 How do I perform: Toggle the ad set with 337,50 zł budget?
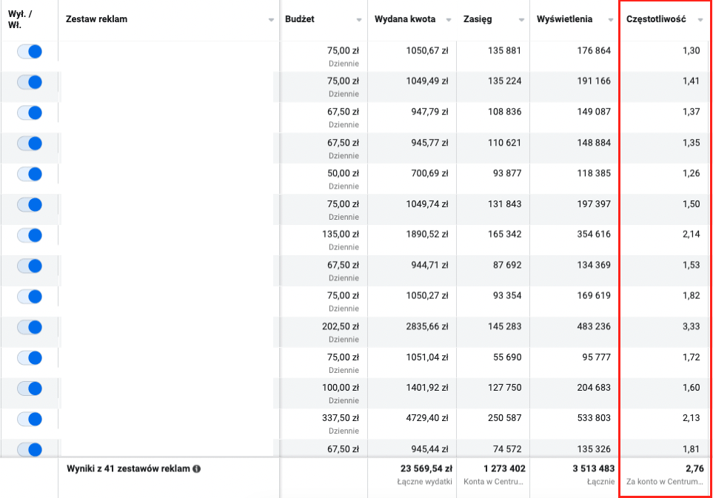click(x=30, y=419)
